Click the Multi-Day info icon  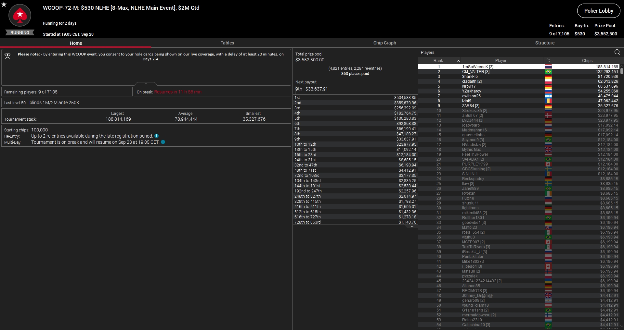tap(163, 142)
